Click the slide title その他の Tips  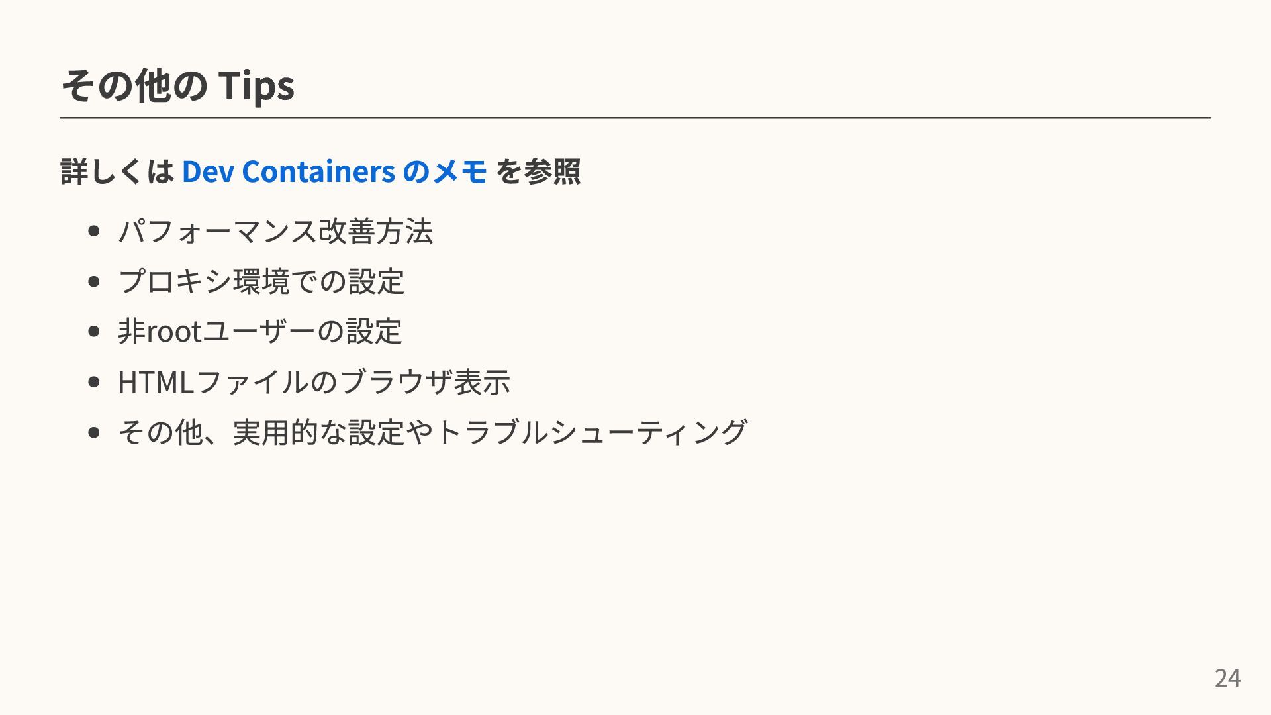click(177, 86)
